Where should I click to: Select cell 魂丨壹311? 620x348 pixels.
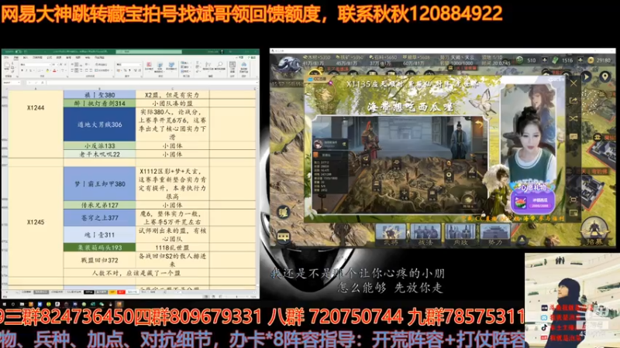pos(99,235)
